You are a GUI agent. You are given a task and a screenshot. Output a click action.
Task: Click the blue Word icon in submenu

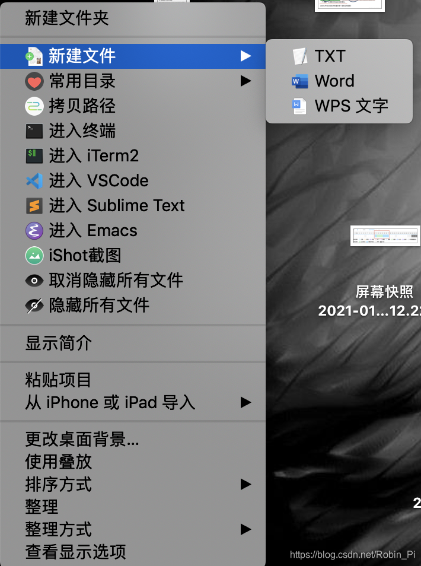coord(300,81)
